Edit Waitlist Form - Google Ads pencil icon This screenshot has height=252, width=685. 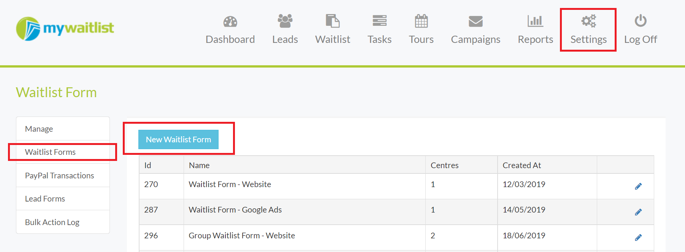[x=638, y=212]
